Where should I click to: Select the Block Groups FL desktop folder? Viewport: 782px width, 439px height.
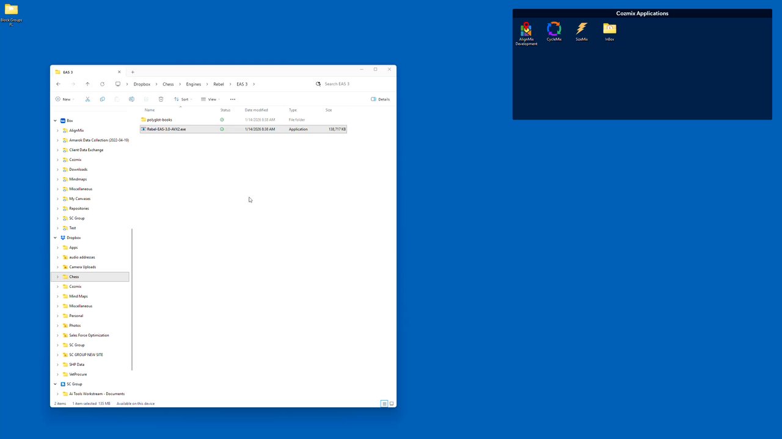(x=11, y=15)
